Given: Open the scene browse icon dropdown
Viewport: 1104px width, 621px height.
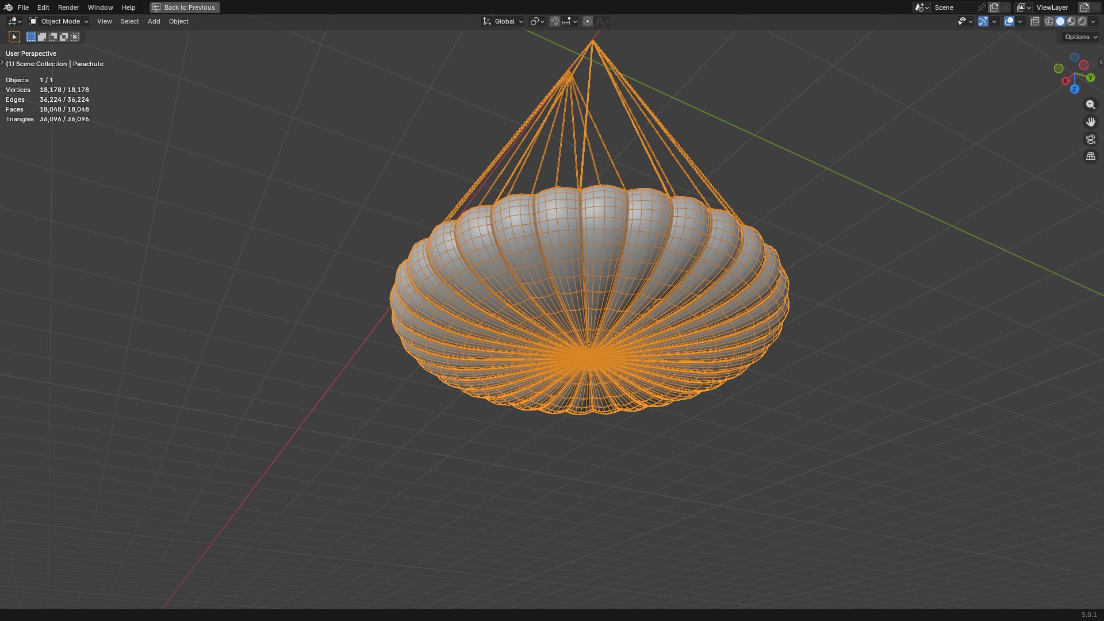Looking at the screenshot, I should [922, 7].
